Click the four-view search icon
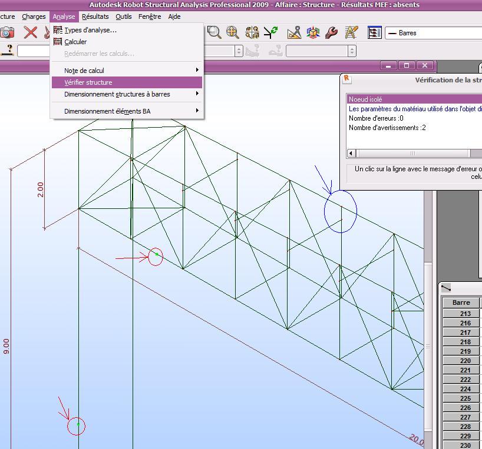The image size is (482, 449). (252, 32)
